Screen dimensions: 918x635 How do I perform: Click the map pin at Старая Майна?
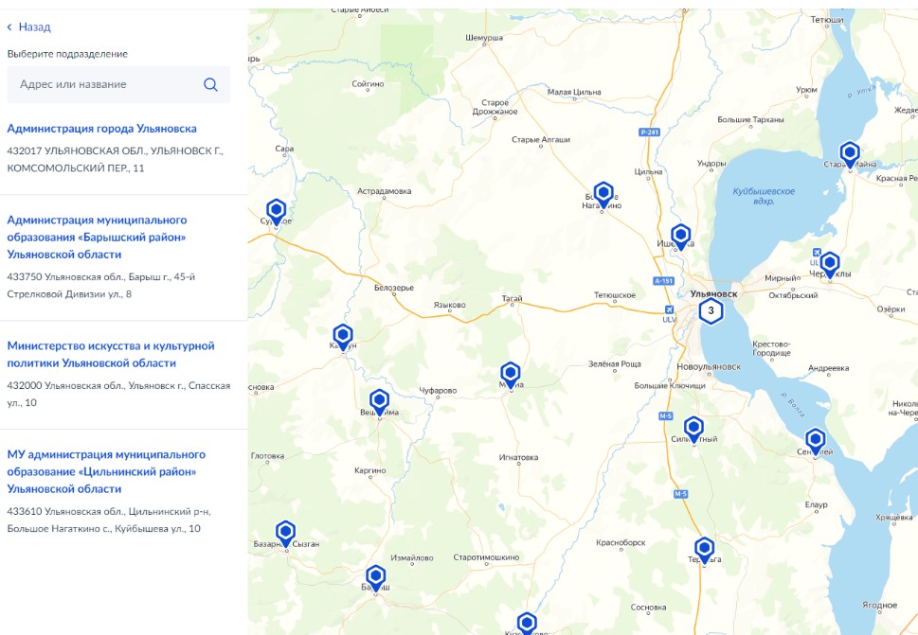click(850, 153)
